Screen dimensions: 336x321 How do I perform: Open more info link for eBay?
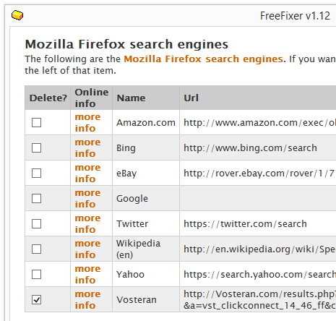[87, 173]
